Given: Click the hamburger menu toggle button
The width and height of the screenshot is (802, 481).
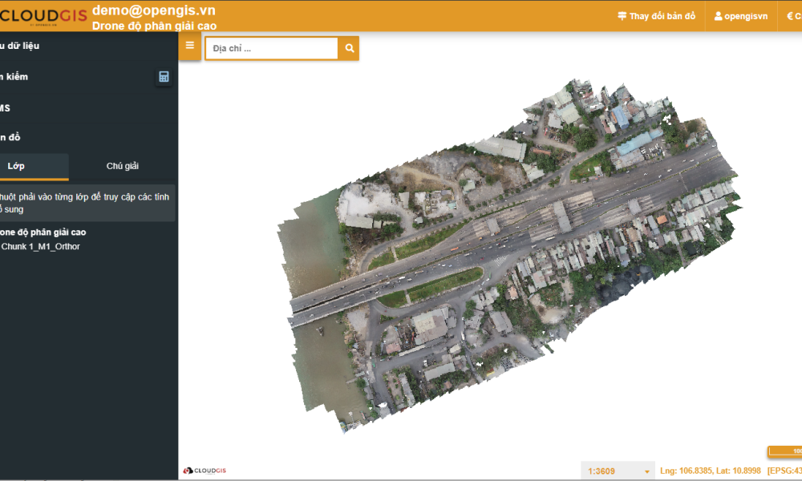Looking at the screenshot, I should [190, 46].
